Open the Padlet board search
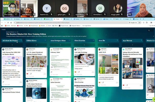 click(149, 31)
